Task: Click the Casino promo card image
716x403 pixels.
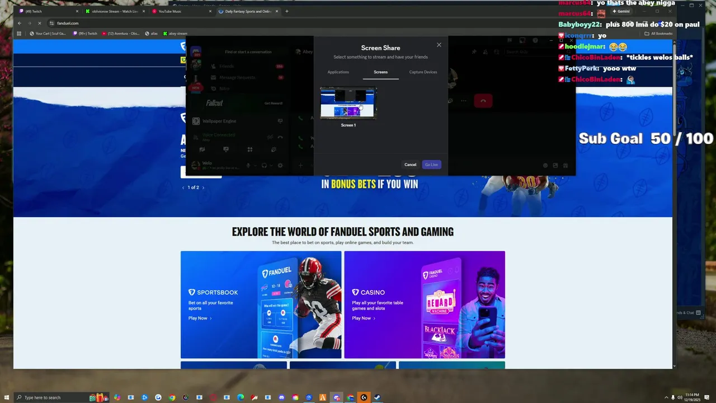Action: [425, 304]
